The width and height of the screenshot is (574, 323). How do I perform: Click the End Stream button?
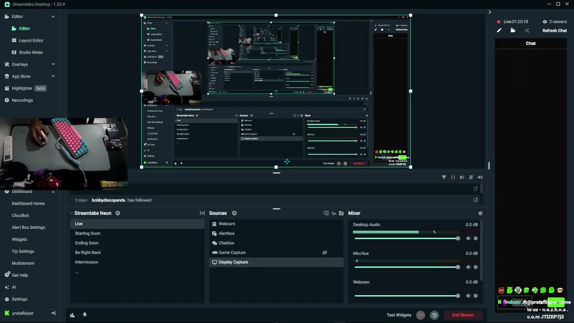[x=463, y=315]
